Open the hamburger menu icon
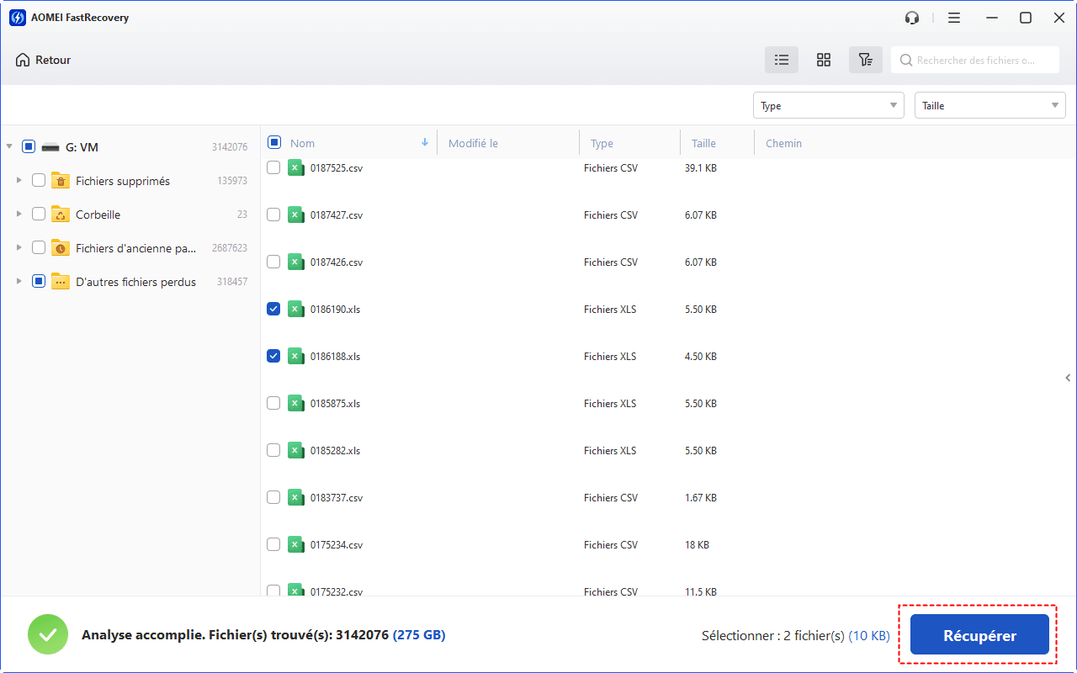The width and height of the screenshot is (1077, 673). pyautogui.click(x=954, y=18)
